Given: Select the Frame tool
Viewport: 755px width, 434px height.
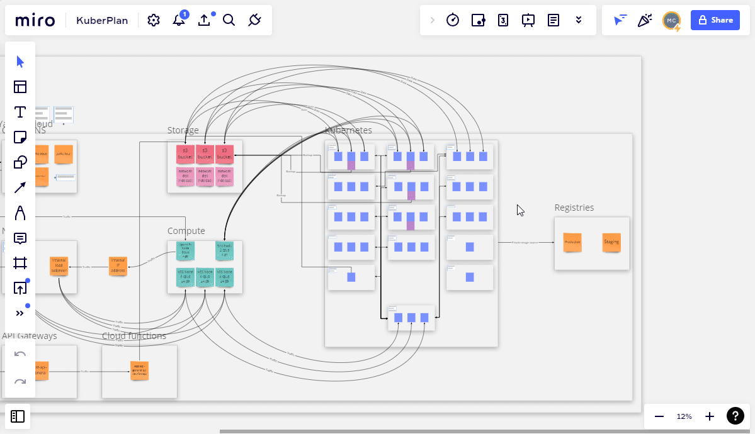Looking at the screenshot, I should click(x=20, y=263).
